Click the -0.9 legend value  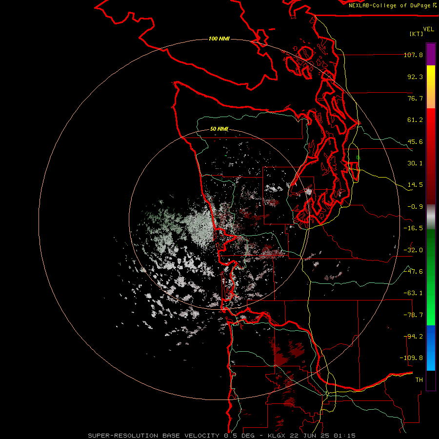pos(415,207)
